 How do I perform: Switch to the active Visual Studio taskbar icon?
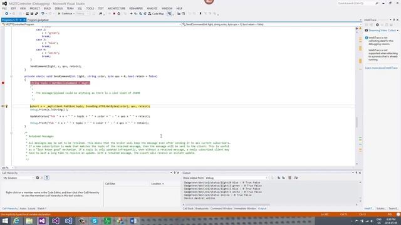coord(42,221)
